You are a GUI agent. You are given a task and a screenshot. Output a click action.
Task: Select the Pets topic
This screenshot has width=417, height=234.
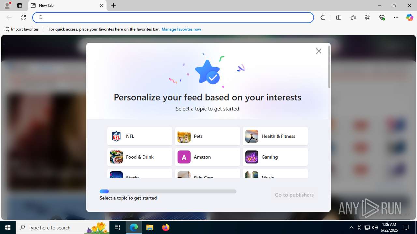click(x=208, y=136)
